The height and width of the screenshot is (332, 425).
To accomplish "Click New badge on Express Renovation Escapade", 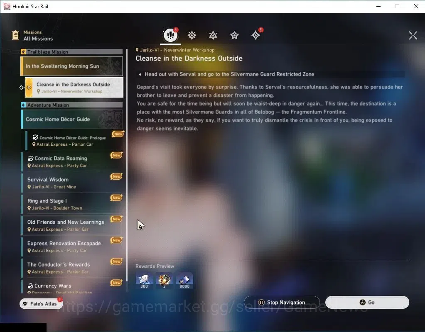I will 117,240.
